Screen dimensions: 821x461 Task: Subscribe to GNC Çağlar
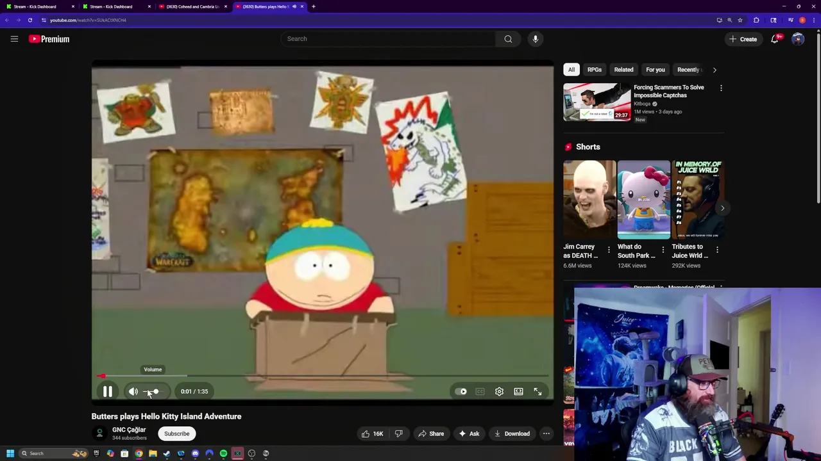pos(176,433)
